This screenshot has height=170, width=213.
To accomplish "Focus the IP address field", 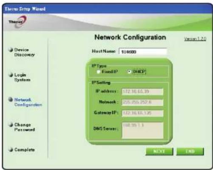I will [x=142, y=92].
